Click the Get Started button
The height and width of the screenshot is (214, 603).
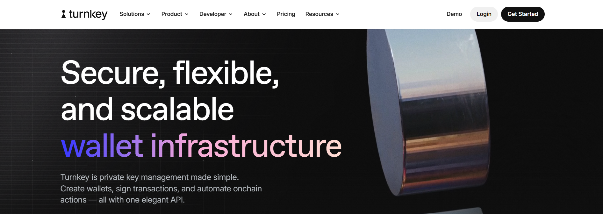pyautogui.click(x=523, y=14)
